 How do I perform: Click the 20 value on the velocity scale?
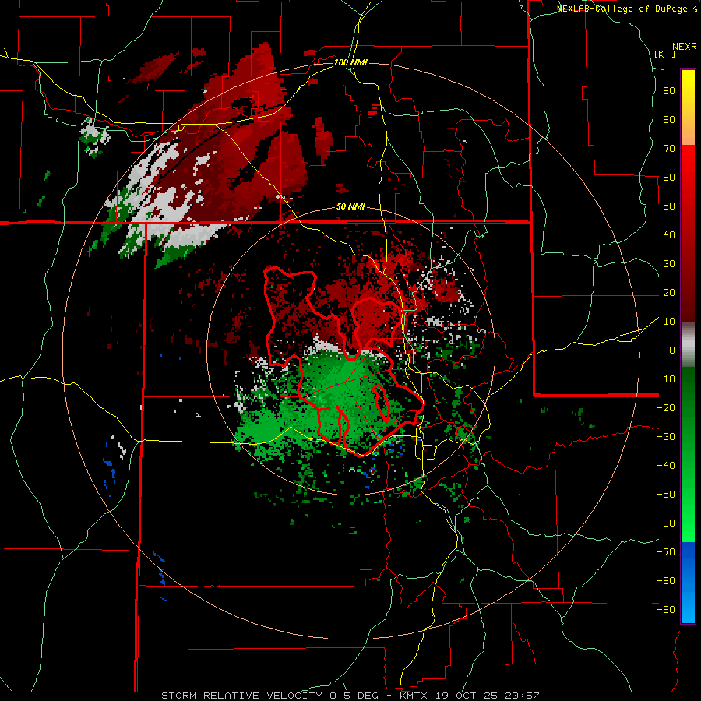pyautogui.click(x=669, y=293)
